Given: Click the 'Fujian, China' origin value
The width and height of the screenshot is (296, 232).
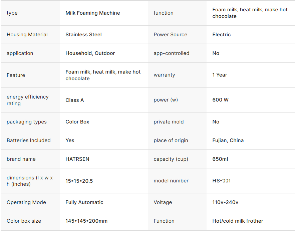Looking at the screenshot, I should (228, 140).
